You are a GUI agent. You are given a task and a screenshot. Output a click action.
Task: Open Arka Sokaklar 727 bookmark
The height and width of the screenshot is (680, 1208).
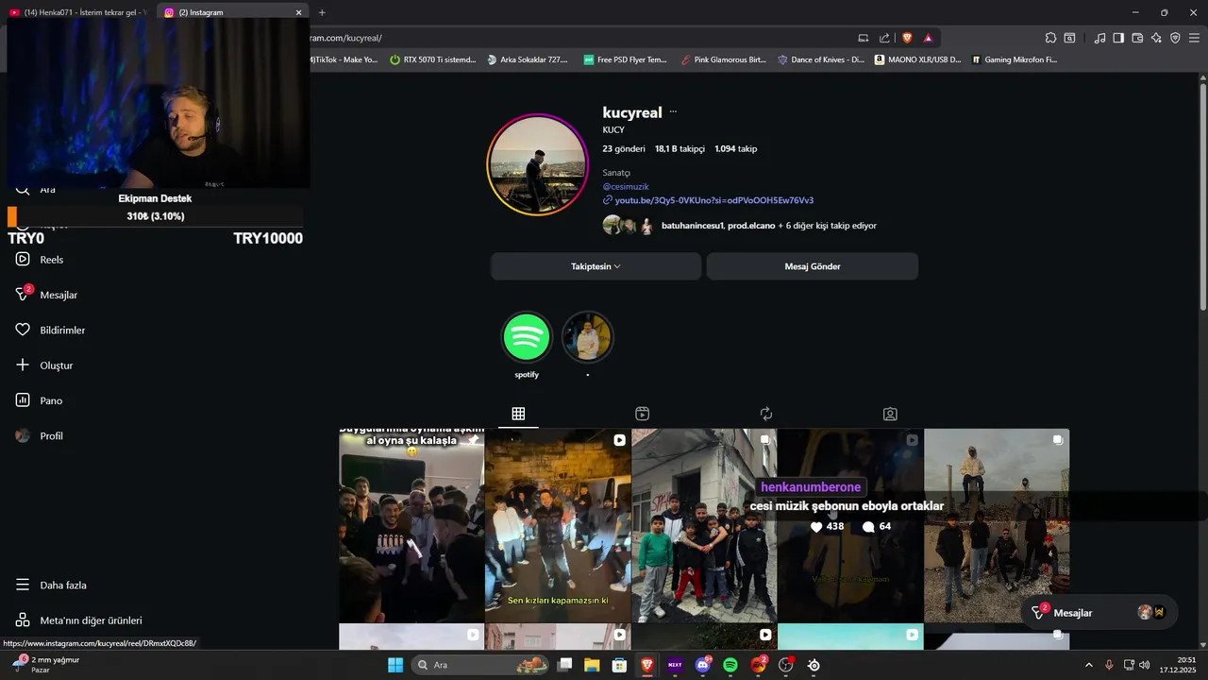[x=528, y=59]
